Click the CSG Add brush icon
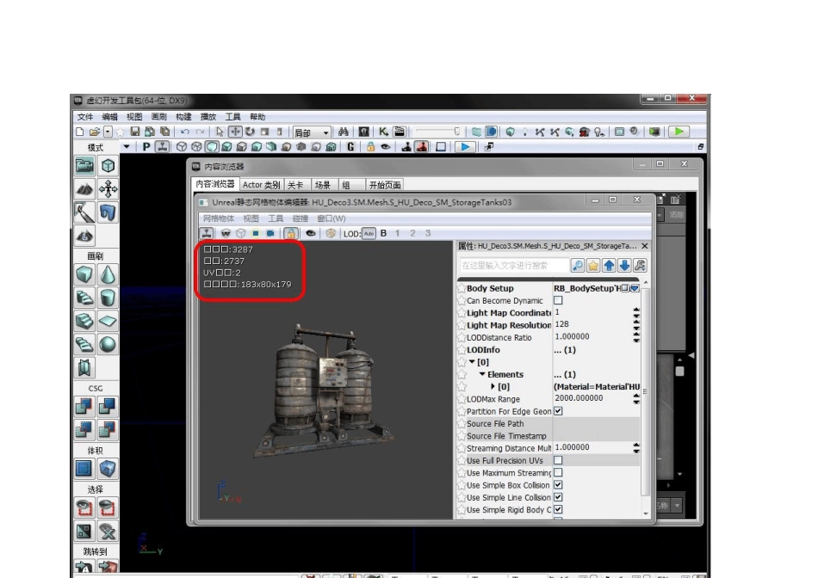This screenshot has width=818, height=578. coord(84,409)
